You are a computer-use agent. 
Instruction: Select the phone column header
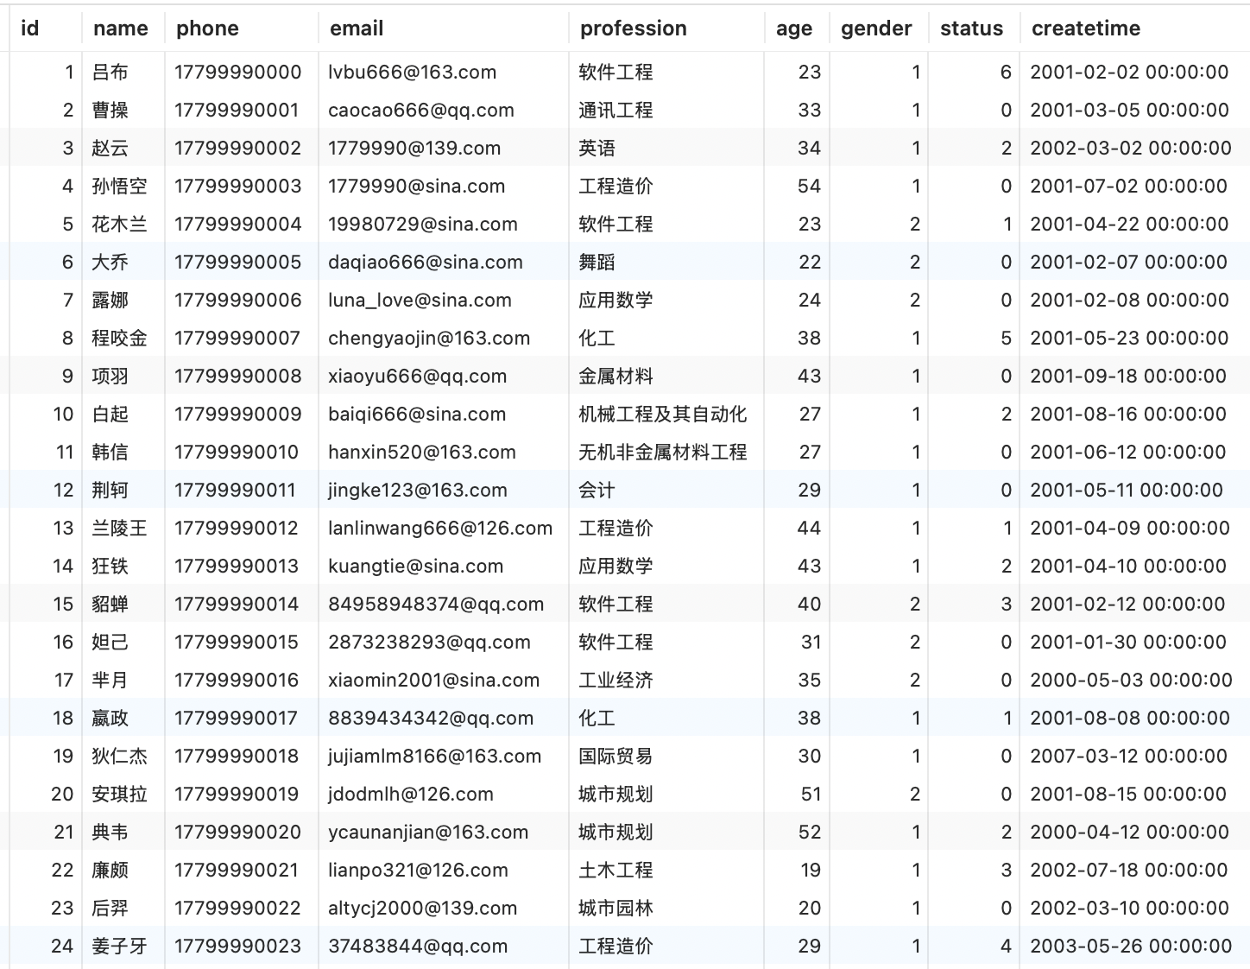click(207, 28)
